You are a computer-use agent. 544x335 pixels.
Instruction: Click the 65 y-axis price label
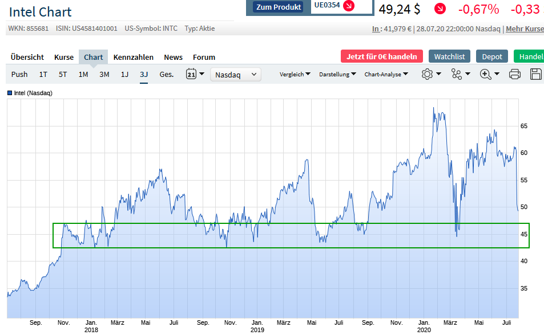point(524,126)
